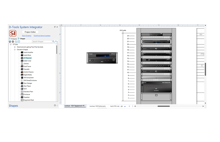Select the Card Frame shape icon

click(22, 66)
